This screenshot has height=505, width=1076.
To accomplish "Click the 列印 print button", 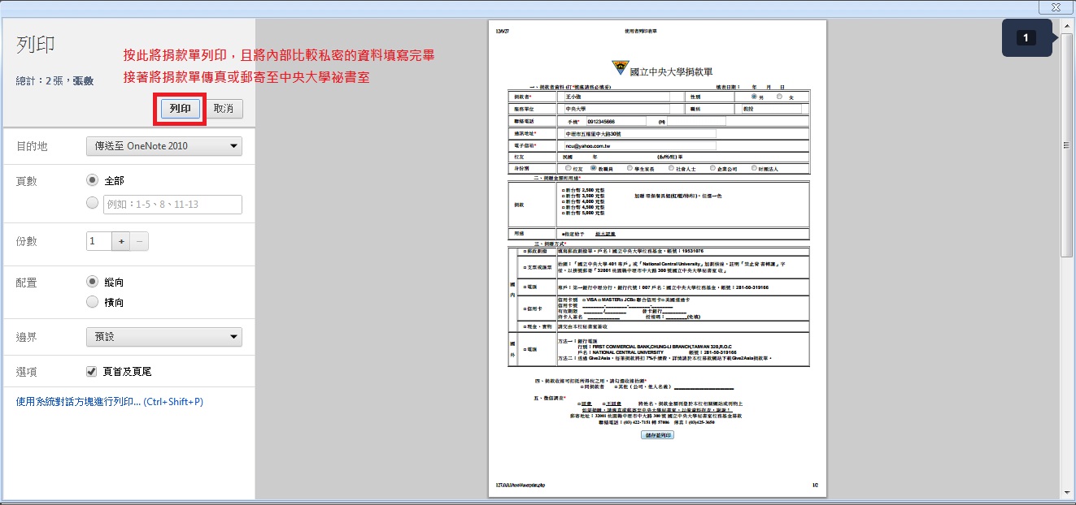I will pos(181,108).
